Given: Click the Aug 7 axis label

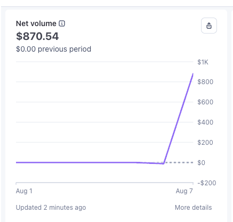Looking at the screenshot, I should [184, 191].
